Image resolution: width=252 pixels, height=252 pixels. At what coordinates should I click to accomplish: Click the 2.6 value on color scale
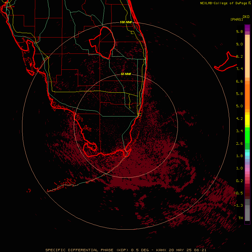tap(239, 144)
